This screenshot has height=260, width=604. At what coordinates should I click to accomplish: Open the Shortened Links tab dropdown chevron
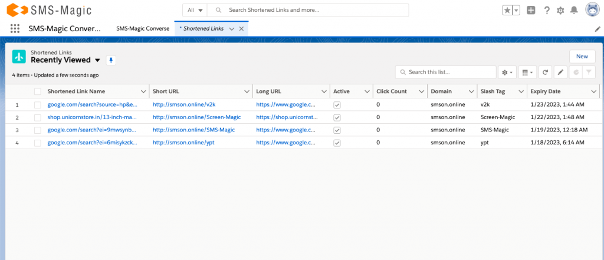pos(231,29)
